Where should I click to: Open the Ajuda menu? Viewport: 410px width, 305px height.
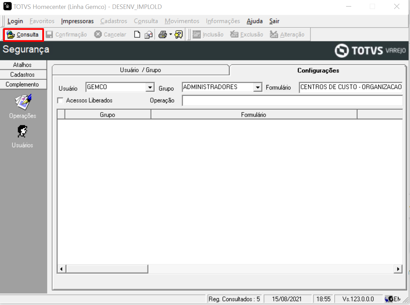click(255, 21)
